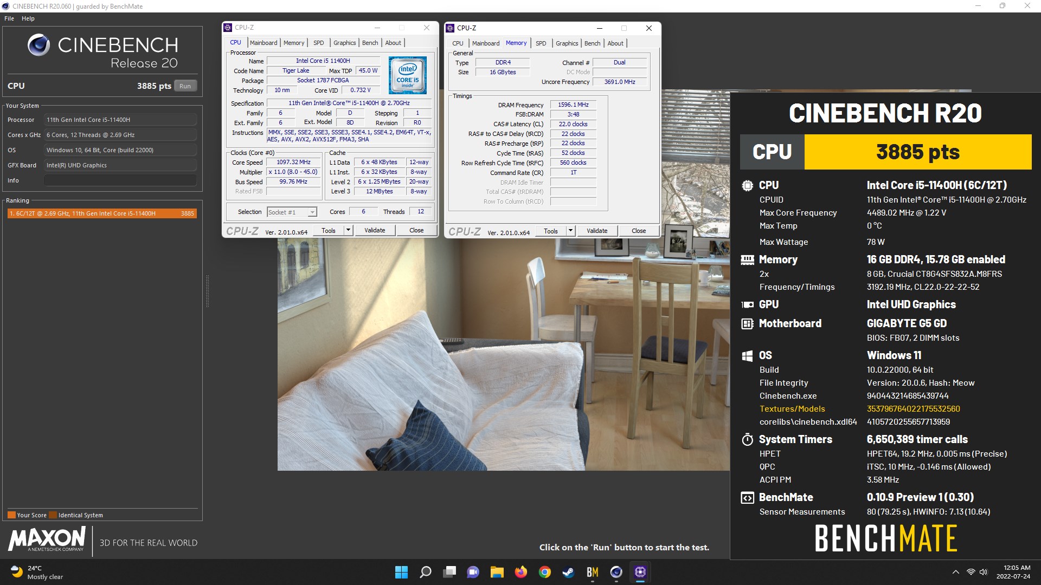This screenshot has height=585, width=1041.
Task: Open the Socket #1 selection dropdown
Action: pyautogui.click(x=292, y=212)
